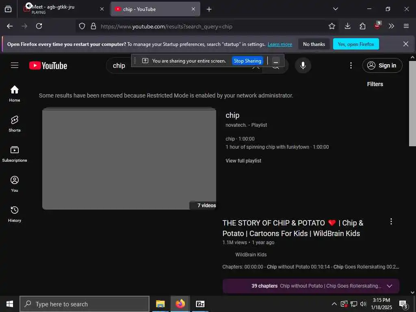
Task: Open File Explorer from taskbar
Action: tap(160, 304)
